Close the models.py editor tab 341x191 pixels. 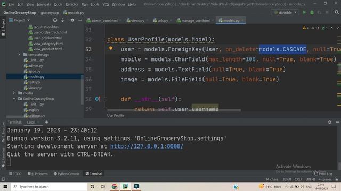point(243,21)
